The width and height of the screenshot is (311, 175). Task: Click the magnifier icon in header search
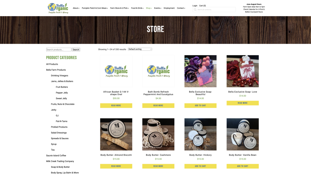[195, 9]
